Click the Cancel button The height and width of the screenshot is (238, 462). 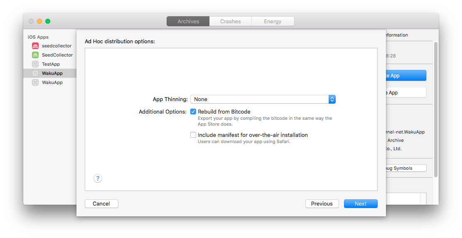(101, 203)
